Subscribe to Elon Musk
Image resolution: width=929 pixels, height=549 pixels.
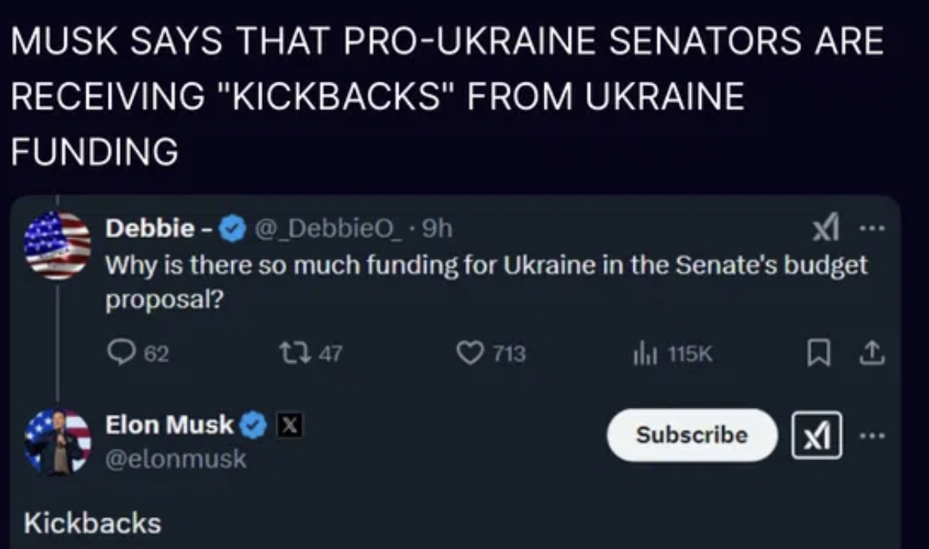coord(691,435)
